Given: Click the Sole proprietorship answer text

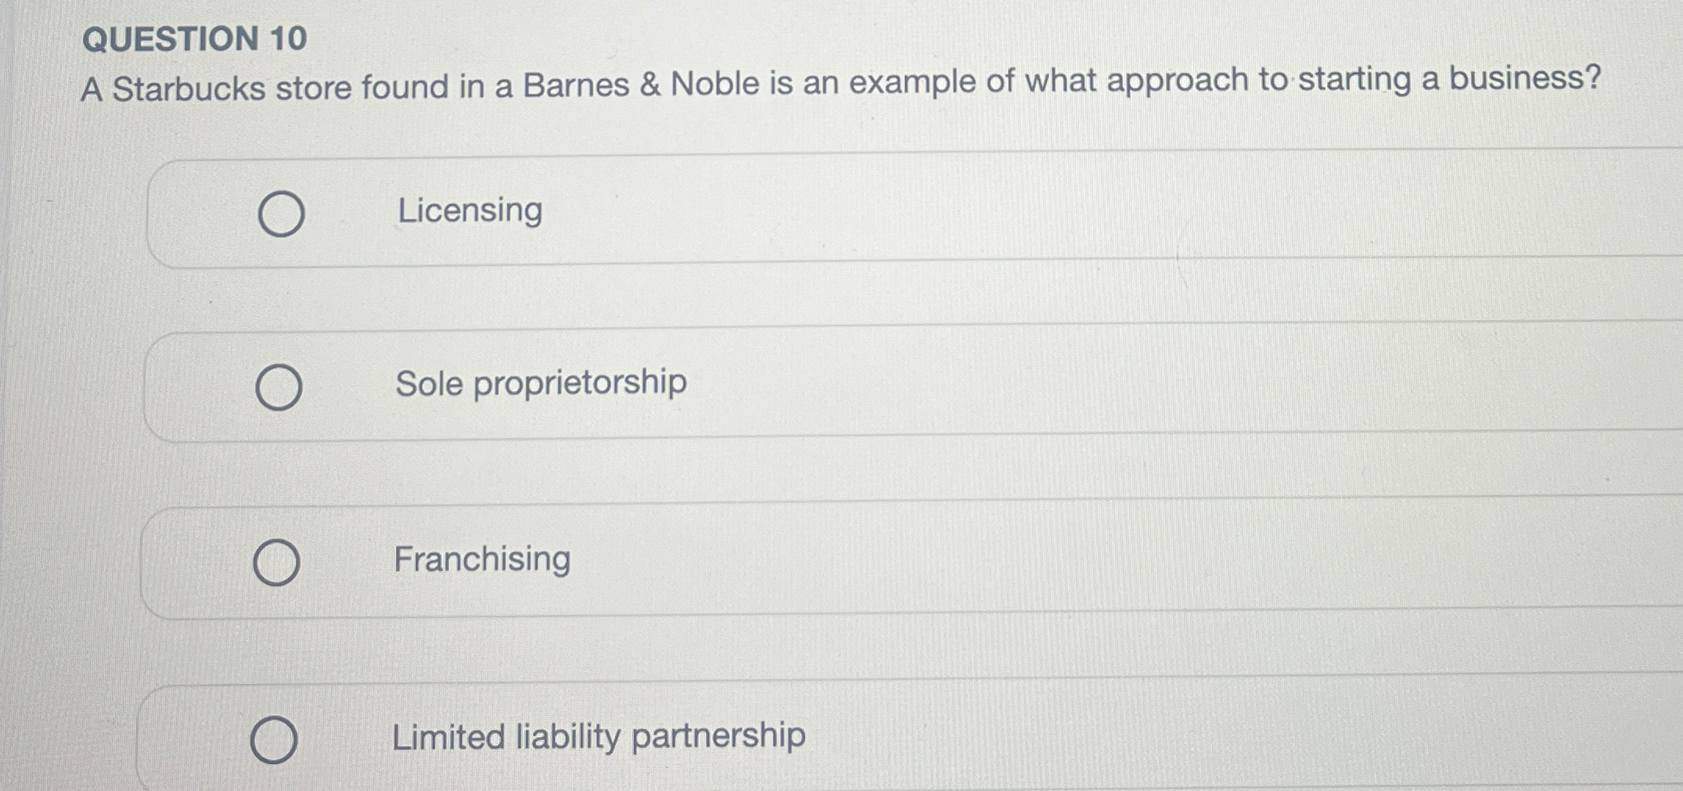Looking at the screenshot, I should click(539, 383).
